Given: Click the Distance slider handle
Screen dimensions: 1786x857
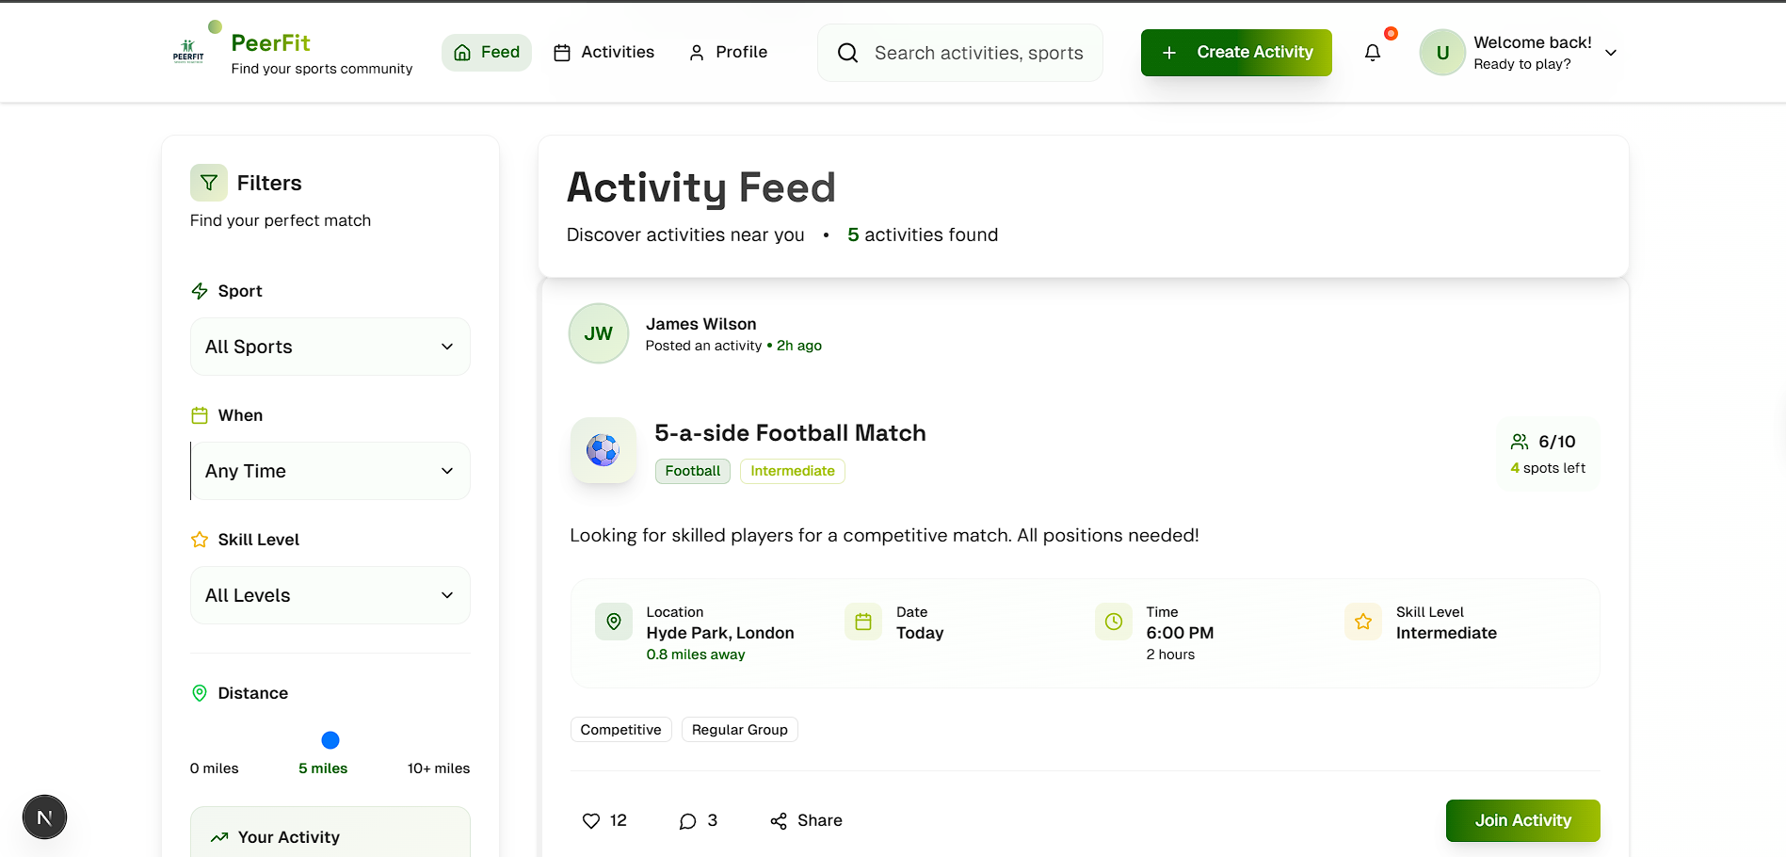Looking at the screenshot, I should coord(330,740).
